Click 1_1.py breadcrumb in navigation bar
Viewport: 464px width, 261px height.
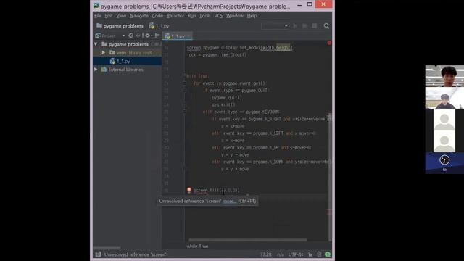159,26
